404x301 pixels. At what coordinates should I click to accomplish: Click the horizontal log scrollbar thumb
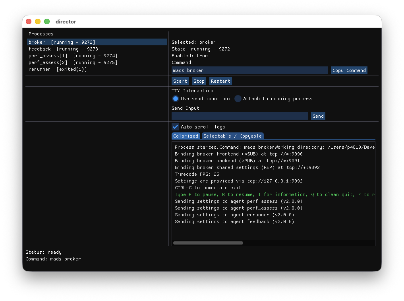(x=208, y=243)
